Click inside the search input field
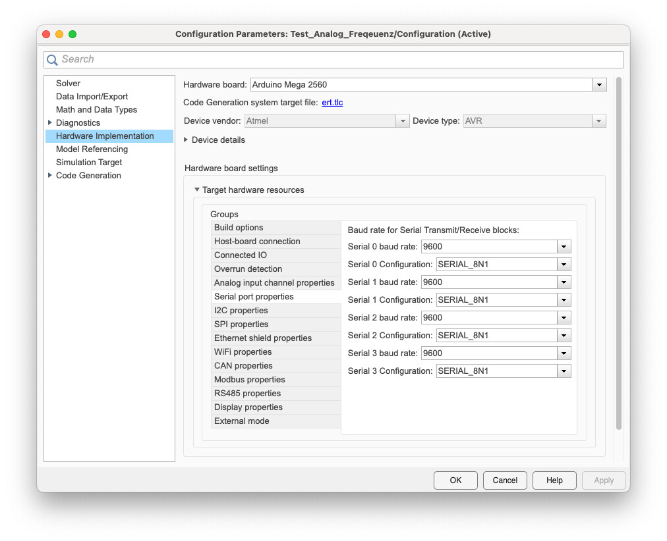Screen dimensions: 667x541 click(264, 59)
